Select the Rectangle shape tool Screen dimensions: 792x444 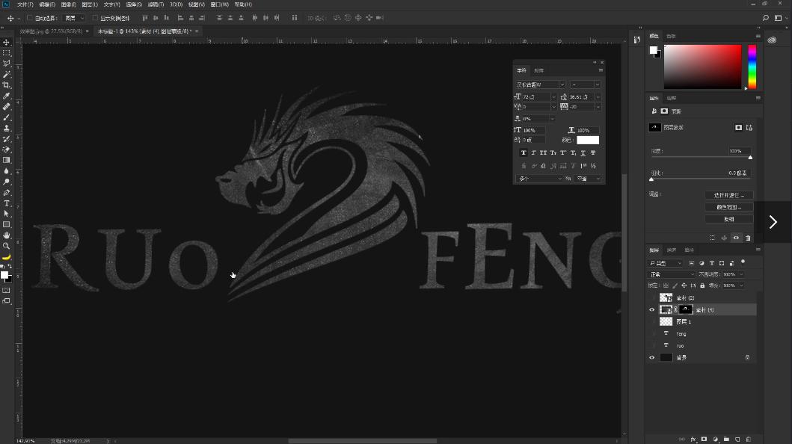[x=7, y=224]
